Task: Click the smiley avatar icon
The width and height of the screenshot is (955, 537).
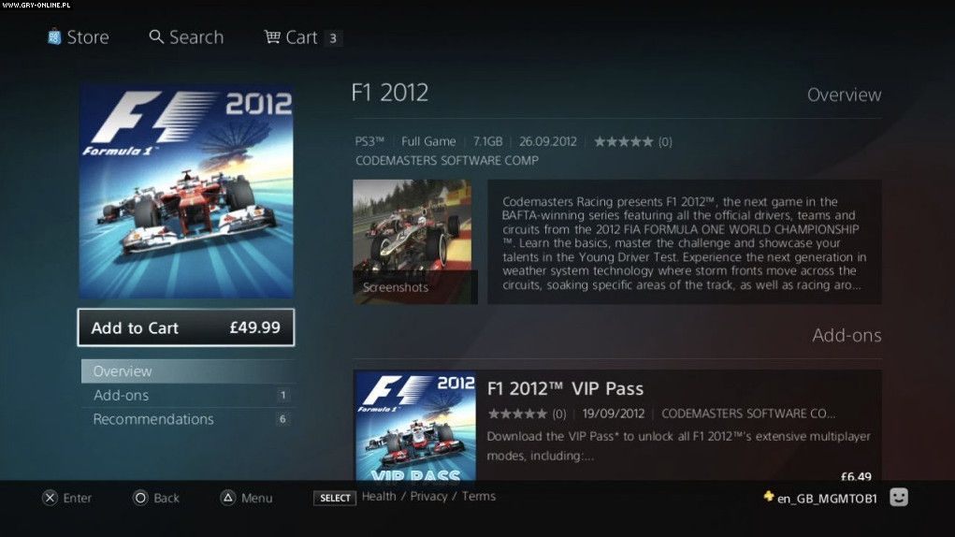Action: point(899,498)
